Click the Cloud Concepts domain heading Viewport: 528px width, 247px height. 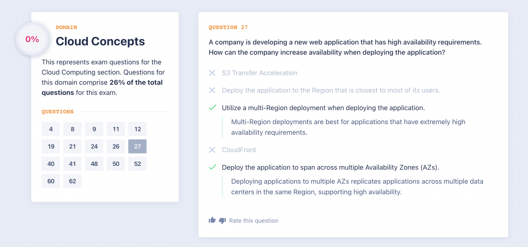[100, 41]
